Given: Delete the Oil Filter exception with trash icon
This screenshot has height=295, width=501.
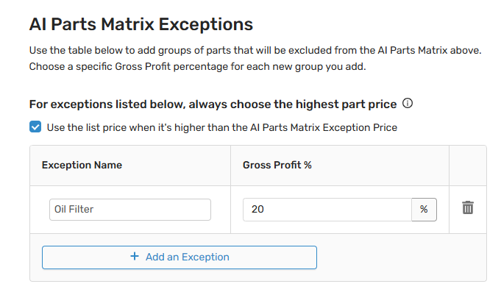Looking at the screenshot, I should click(x=467, y=208).
